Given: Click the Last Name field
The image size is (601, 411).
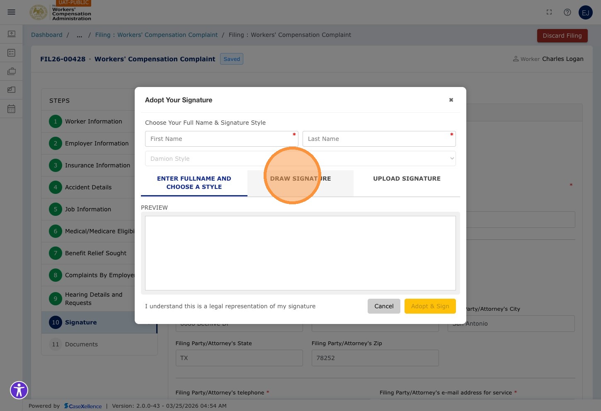Looking at the screenshot, I should coord(379,139).
